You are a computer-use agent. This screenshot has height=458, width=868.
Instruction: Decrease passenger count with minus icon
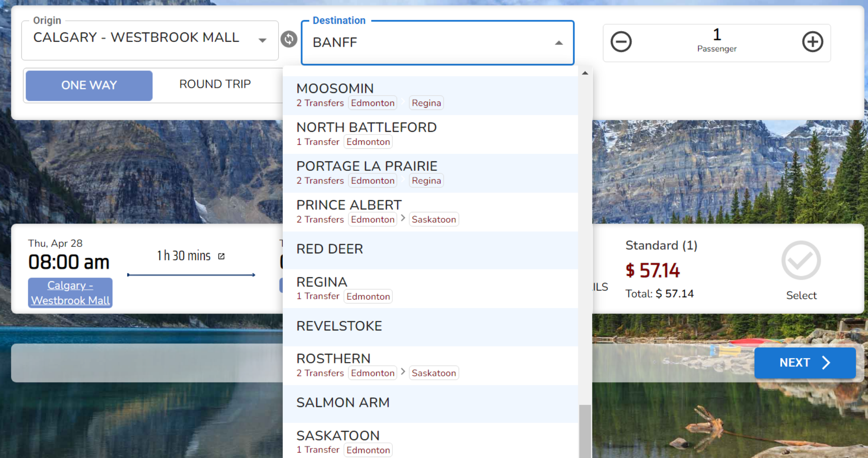621,42
